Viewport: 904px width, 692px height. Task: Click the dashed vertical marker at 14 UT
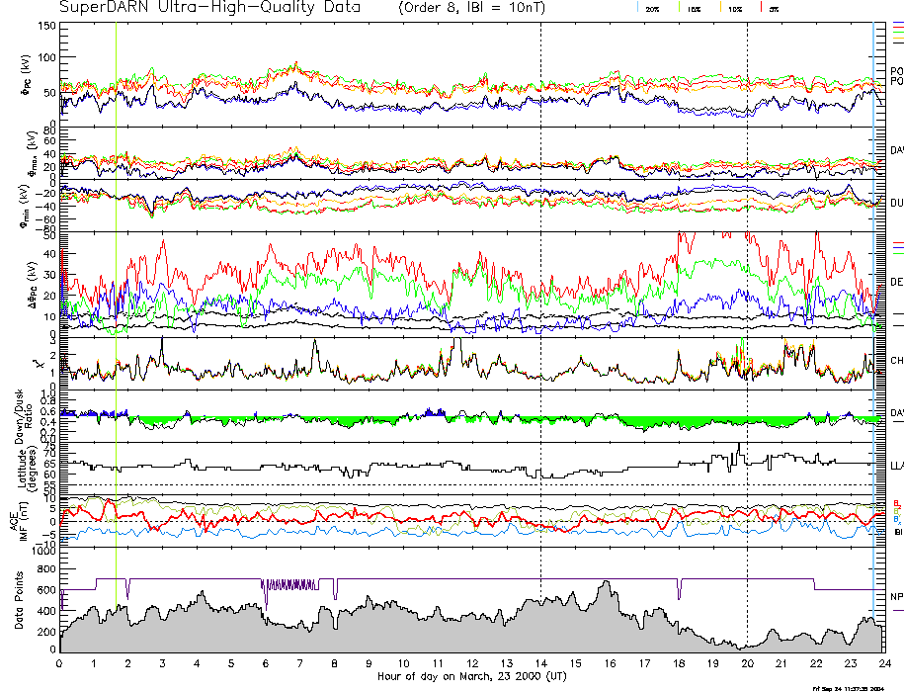point(540,297)
